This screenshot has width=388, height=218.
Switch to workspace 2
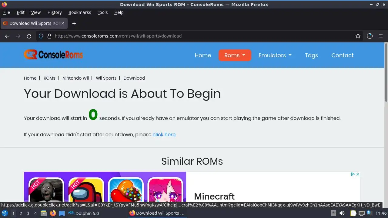tap(21, 213)
